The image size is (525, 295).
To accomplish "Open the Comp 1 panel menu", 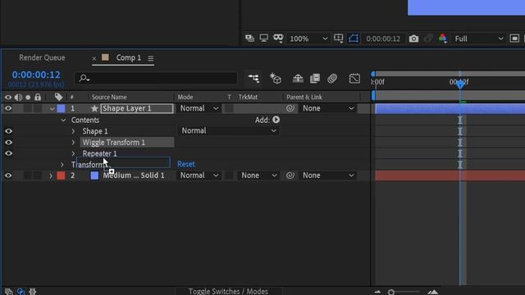I will pyautogui.click(x=151, y=58).
